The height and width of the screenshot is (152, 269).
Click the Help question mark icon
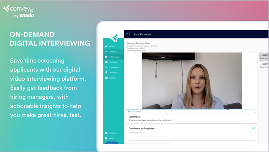106,138
